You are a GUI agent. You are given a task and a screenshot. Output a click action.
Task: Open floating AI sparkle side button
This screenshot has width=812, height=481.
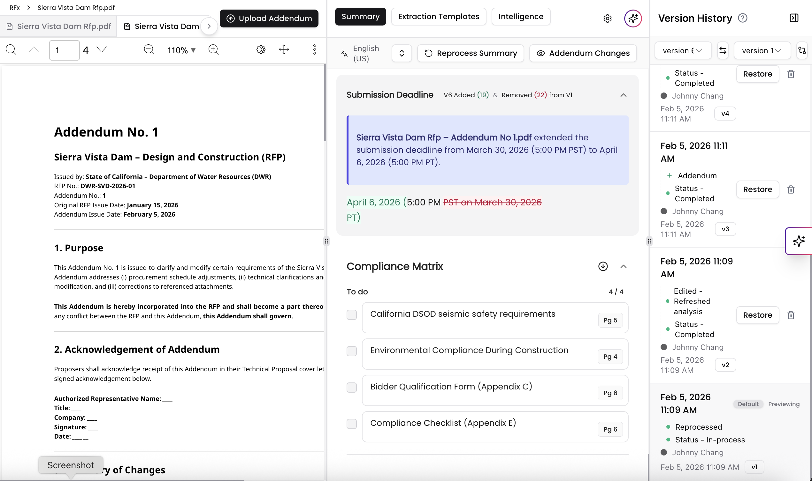coord(799,241)
